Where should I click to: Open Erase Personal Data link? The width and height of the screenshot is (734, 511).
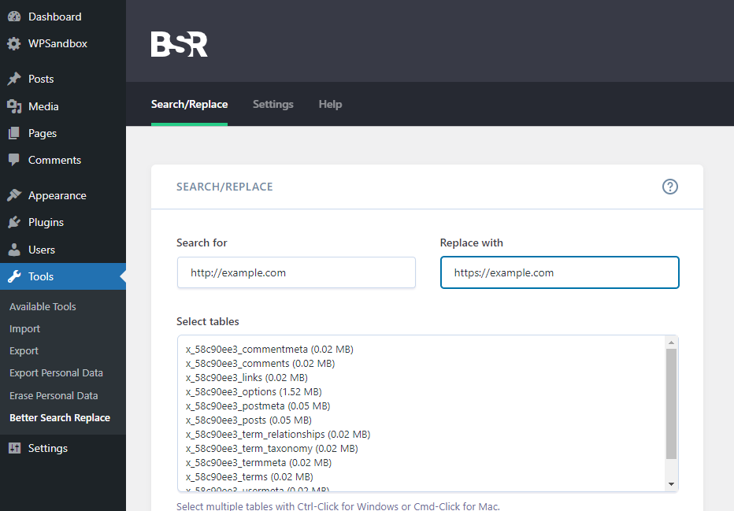[x=54, y=395]
